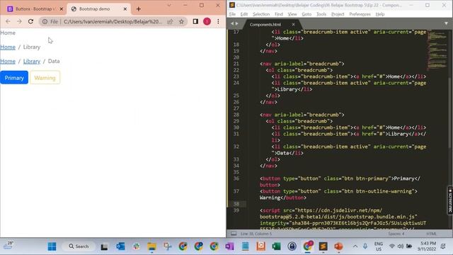Screen dimensions: 453x255
Task: Open OneNote from the taskbar
Action: coord(229,246)
